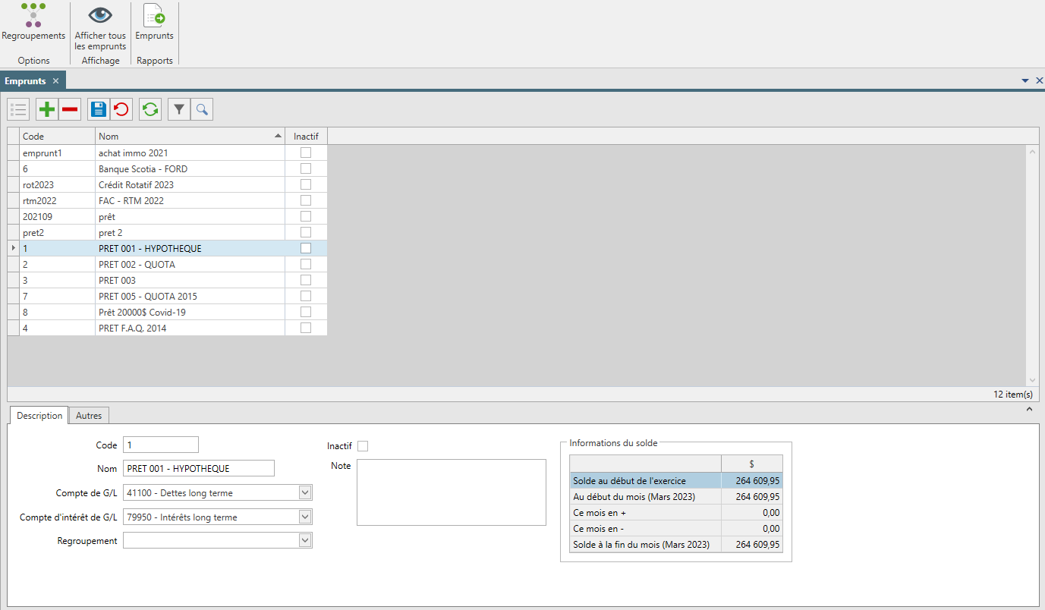Check Inactif for Banque Scotia - FORD
1045x610 pixels.
[306, 168]
